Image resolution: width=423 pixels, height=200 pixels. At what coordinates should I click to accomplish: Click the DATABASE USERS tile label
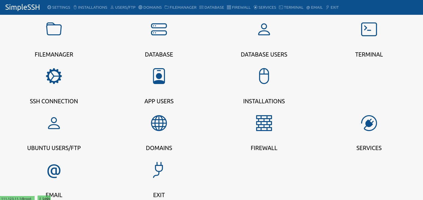point(264,54)
